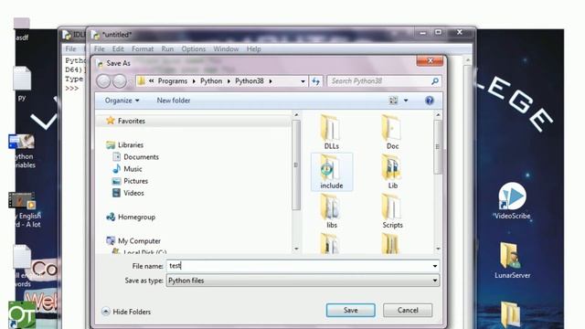Open the Format menu in the untitled window
Image resolution: width=585 pixels, height=329 pixels.
143,48
